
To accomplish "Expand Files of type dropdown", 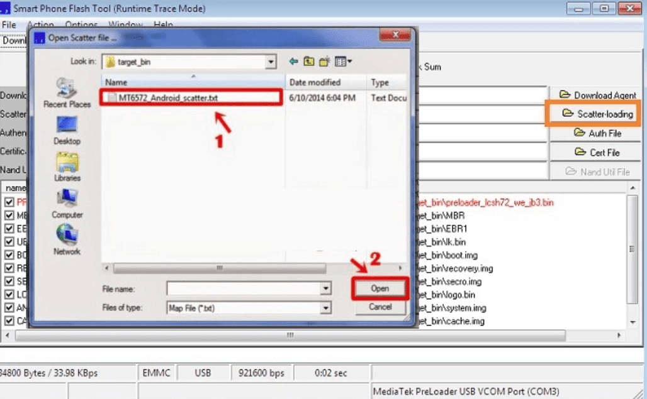I will [x=325, y=308].
